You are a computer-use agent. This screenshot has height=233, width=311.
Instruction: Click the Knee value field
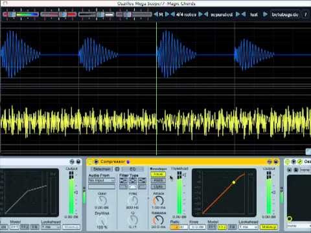(x=198, y=227)
